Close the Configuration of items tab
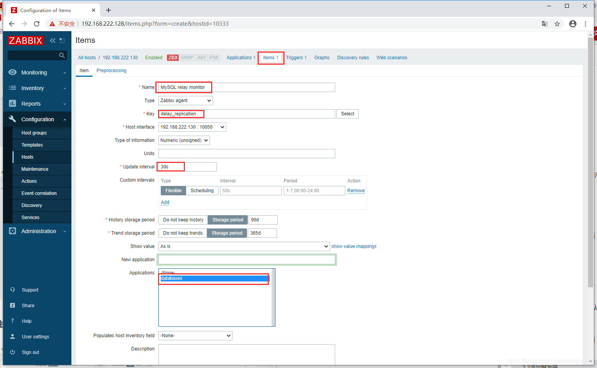 point(94,10)
